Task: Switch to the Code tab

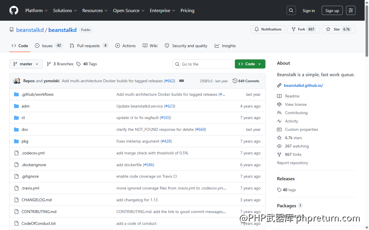Action: pos(20,46)
